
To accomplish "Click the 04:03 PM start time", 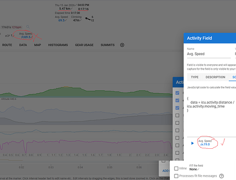I will pos(83,5).
